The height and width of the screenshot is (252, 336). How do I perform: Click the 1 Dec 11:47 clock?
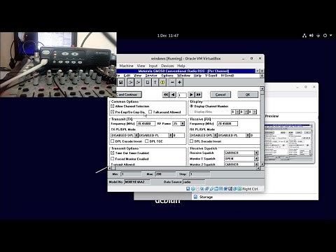click(168, 36)
